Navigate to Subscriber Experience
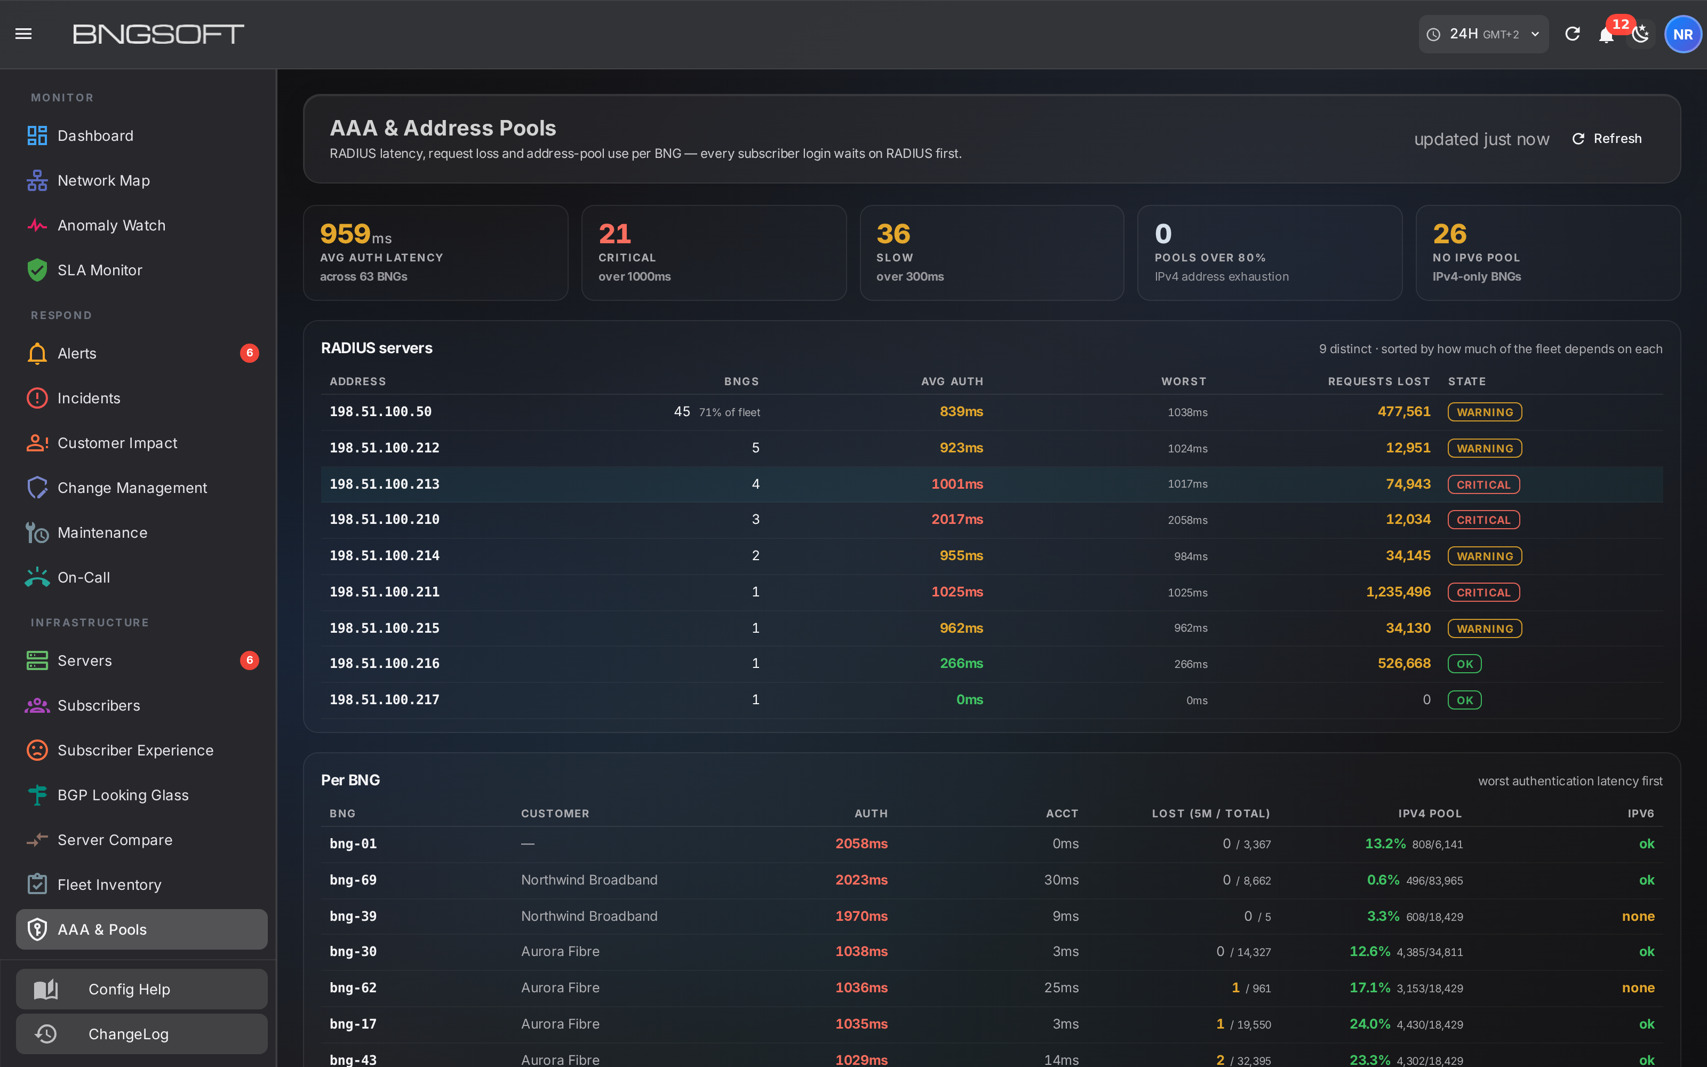1707x1067 pixels. click(141, 750)
